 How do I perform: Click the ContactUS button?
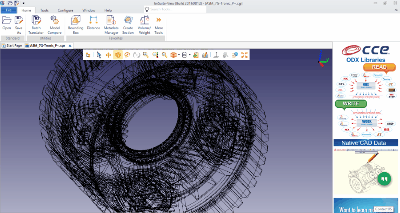click(x=384, y=209)
